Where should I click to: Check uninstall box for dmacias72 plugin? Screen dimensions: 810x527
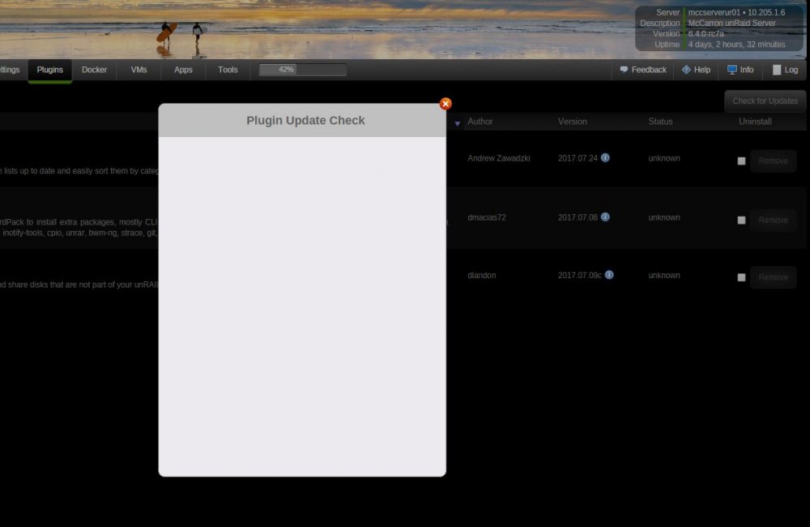pos(741,221)
